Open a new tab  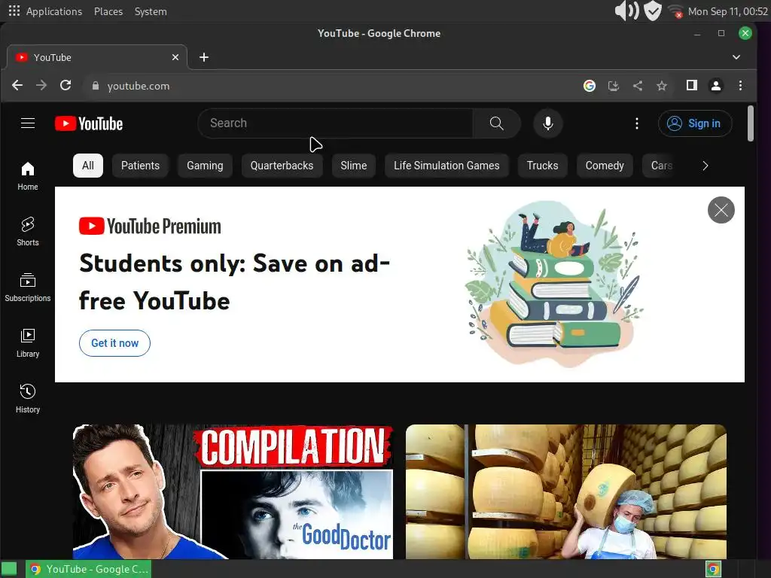(x=204, y=57)
